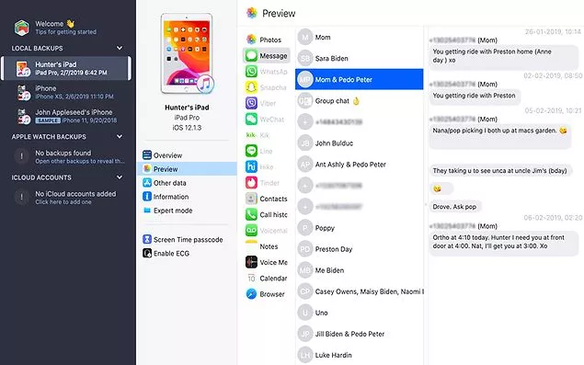
Task: Click the Expert mode folder icon
Action: 147,210
